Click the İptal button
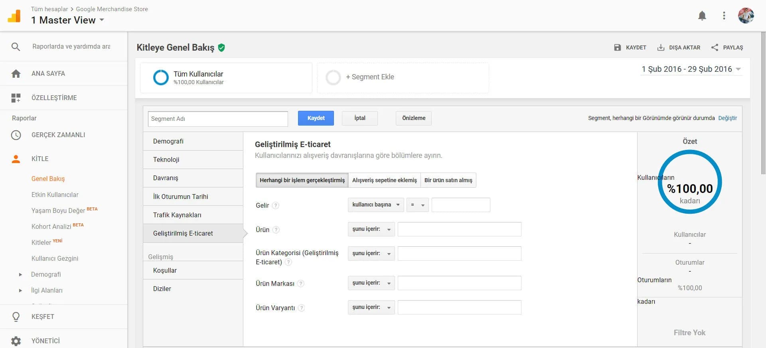 coord(360,118)
